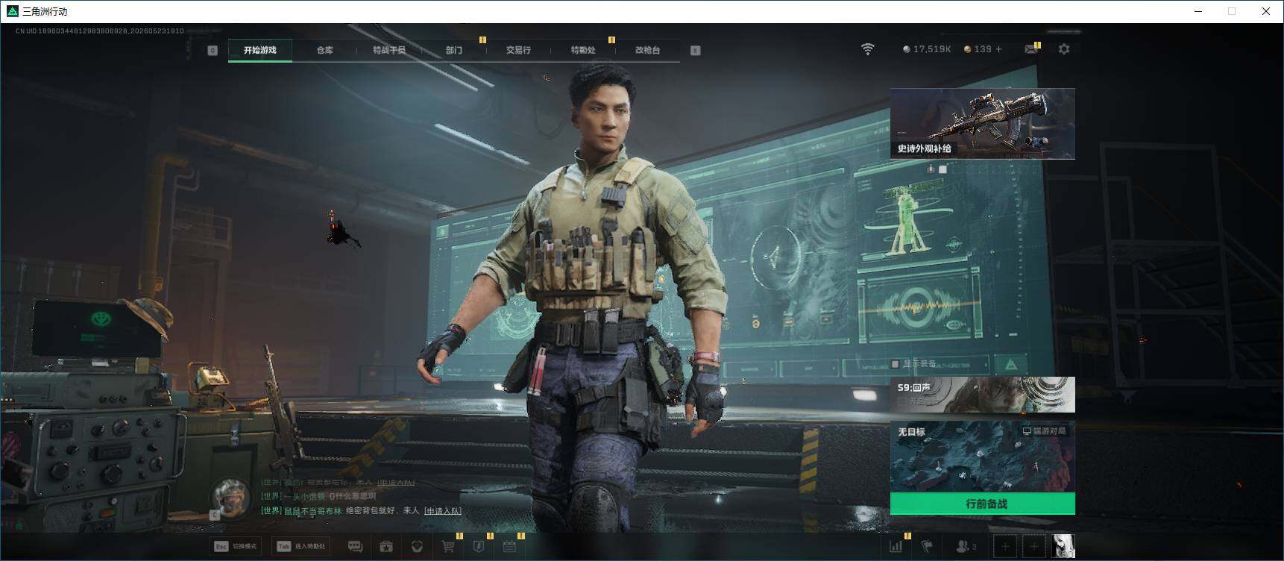
Task: Select the second banner page indicator dot
Action: tap(942, 169)
